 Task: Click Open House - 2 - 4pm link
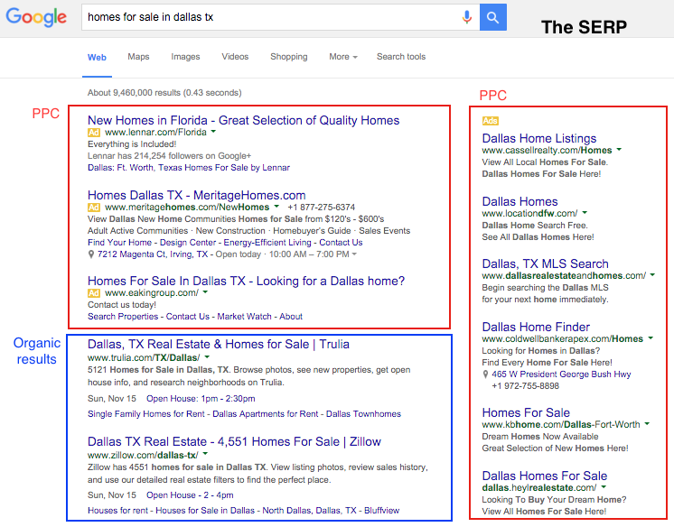[x=190, y=495]
